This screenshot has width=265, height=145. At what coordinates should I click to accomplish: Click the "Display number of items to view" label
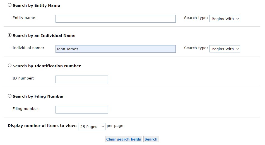pos(42,125)
